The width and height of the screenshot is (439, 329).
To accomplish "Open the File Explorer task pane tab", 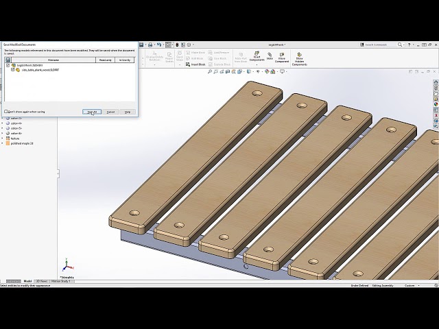I will pos(436,93).
